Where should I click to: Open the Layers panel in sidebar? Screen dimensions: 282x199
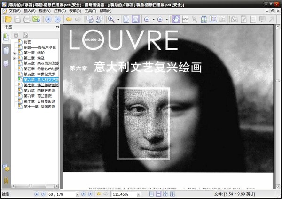coord(6,63)
